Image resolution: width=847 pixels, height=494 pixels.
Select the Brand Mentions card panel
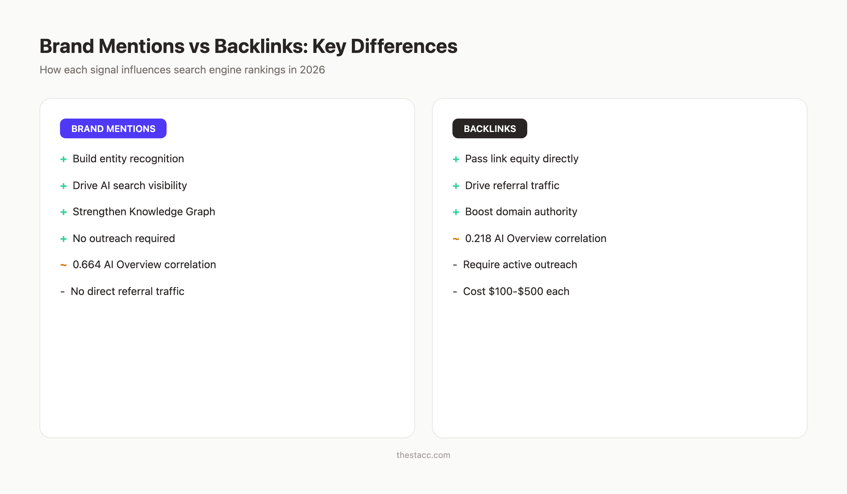click(x=227, y=353)
